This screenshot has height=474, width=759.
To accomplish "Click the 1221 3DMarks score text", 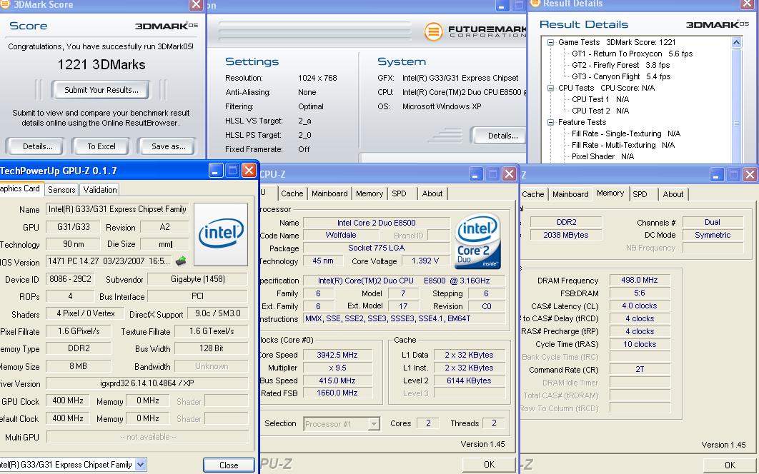I will [101, 65].
